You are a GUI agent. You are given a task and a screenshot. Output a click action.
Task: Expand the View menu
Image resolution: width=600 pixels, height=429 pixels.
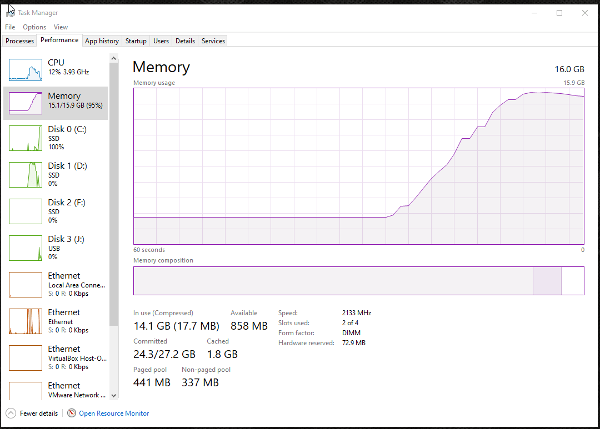pyautogui.click(x=61, y=27)
